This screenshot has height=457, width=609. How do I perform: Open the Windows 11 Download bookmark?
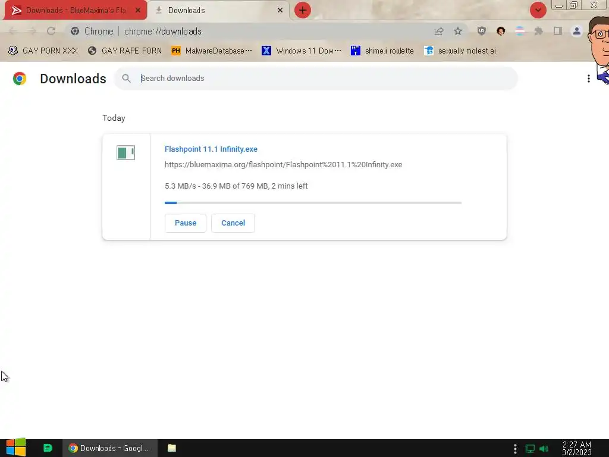(x=302, y=51)
